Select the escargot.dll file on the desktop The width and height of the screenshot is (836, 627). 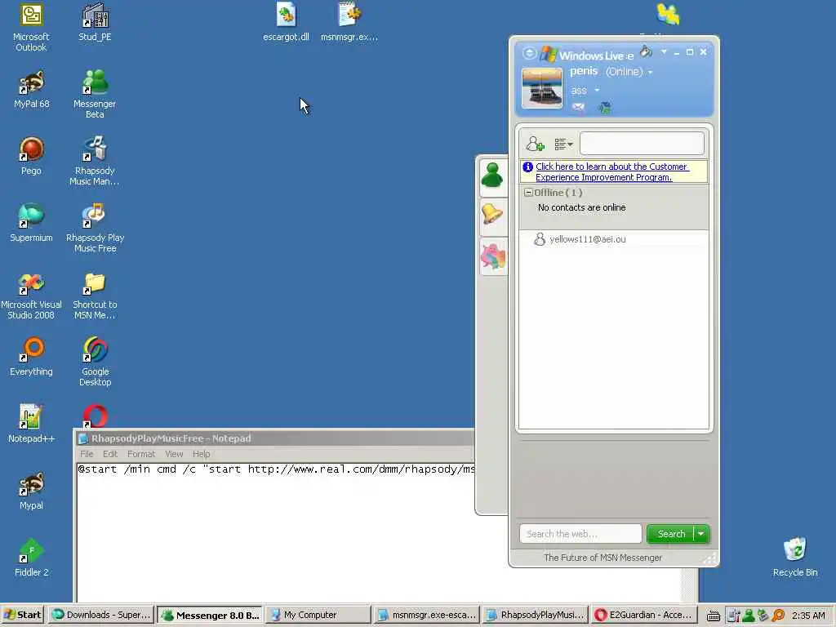click(x=286, y=22)
